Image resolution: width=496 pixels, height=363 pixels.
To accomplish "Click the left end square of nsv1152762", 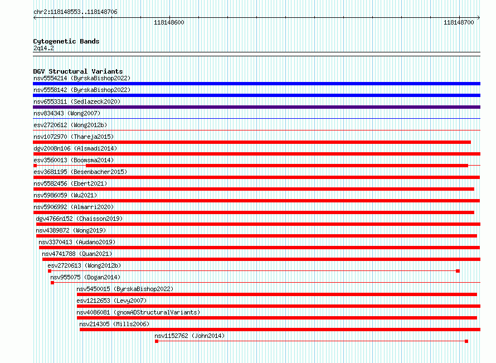I will (x=157, y=341).
